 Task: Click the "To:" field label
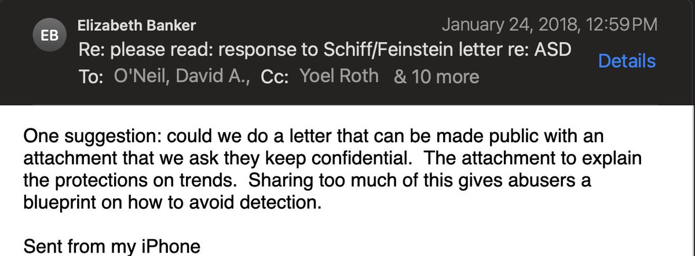point(91,76)
